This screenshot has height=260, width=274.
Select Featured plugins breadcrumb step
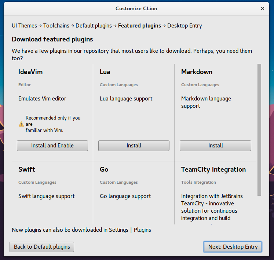[x=139, y=26]
